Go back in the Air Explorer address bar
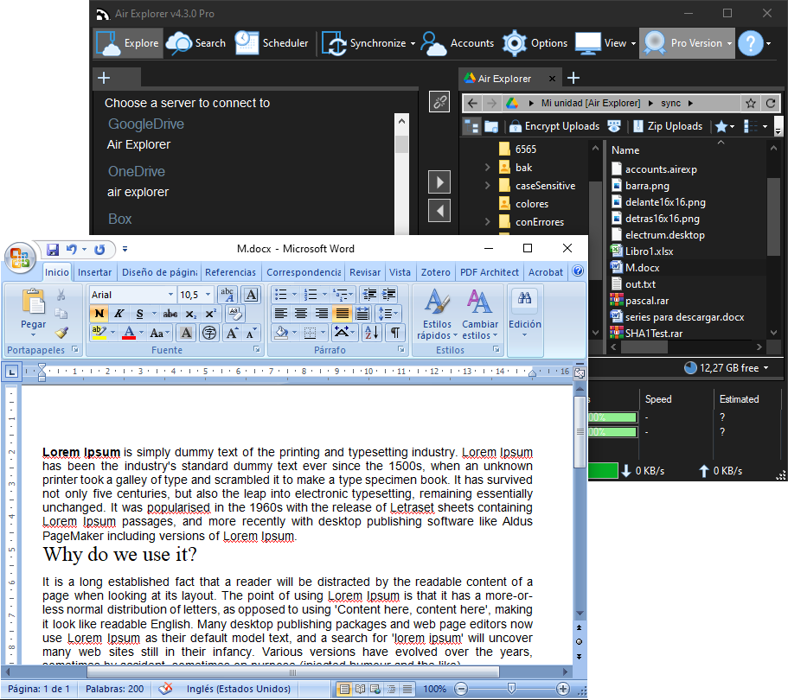Image resolution: width=788 pixels, height=700 pixels. coord(472,103)
